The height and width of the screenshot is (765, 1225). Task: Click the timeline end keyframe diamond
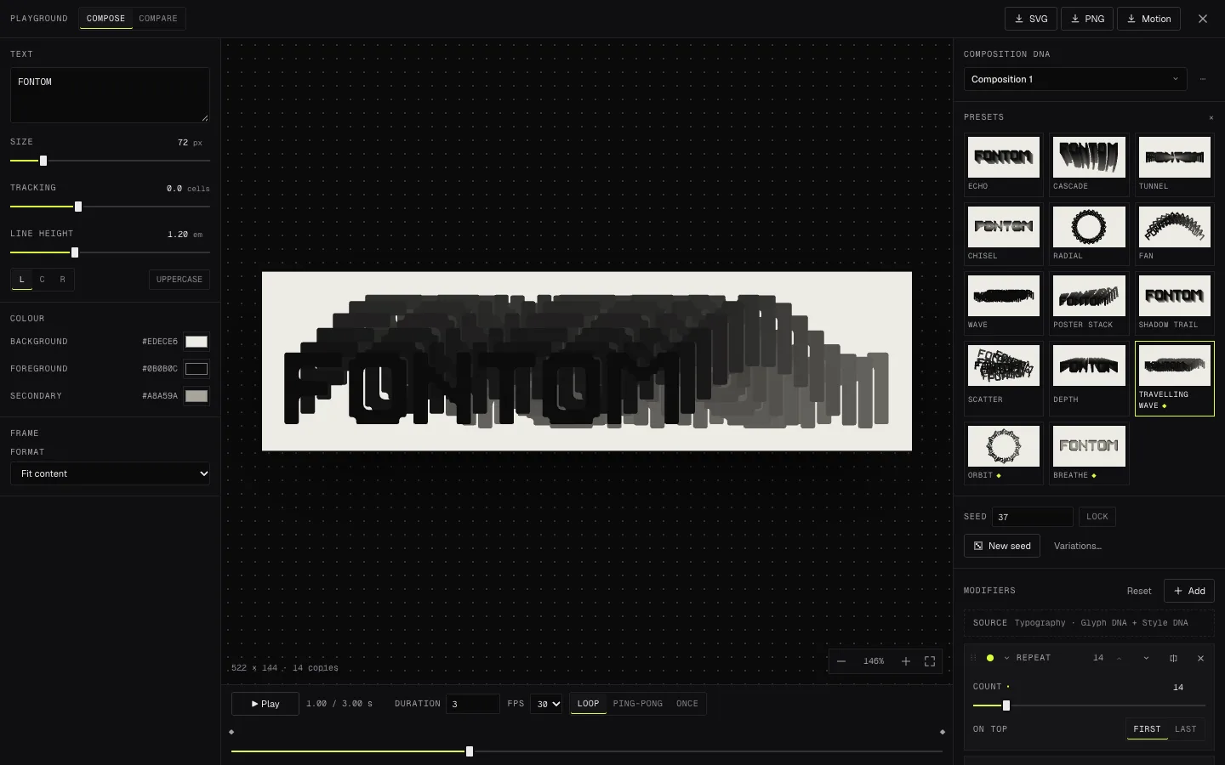(942, 732)
